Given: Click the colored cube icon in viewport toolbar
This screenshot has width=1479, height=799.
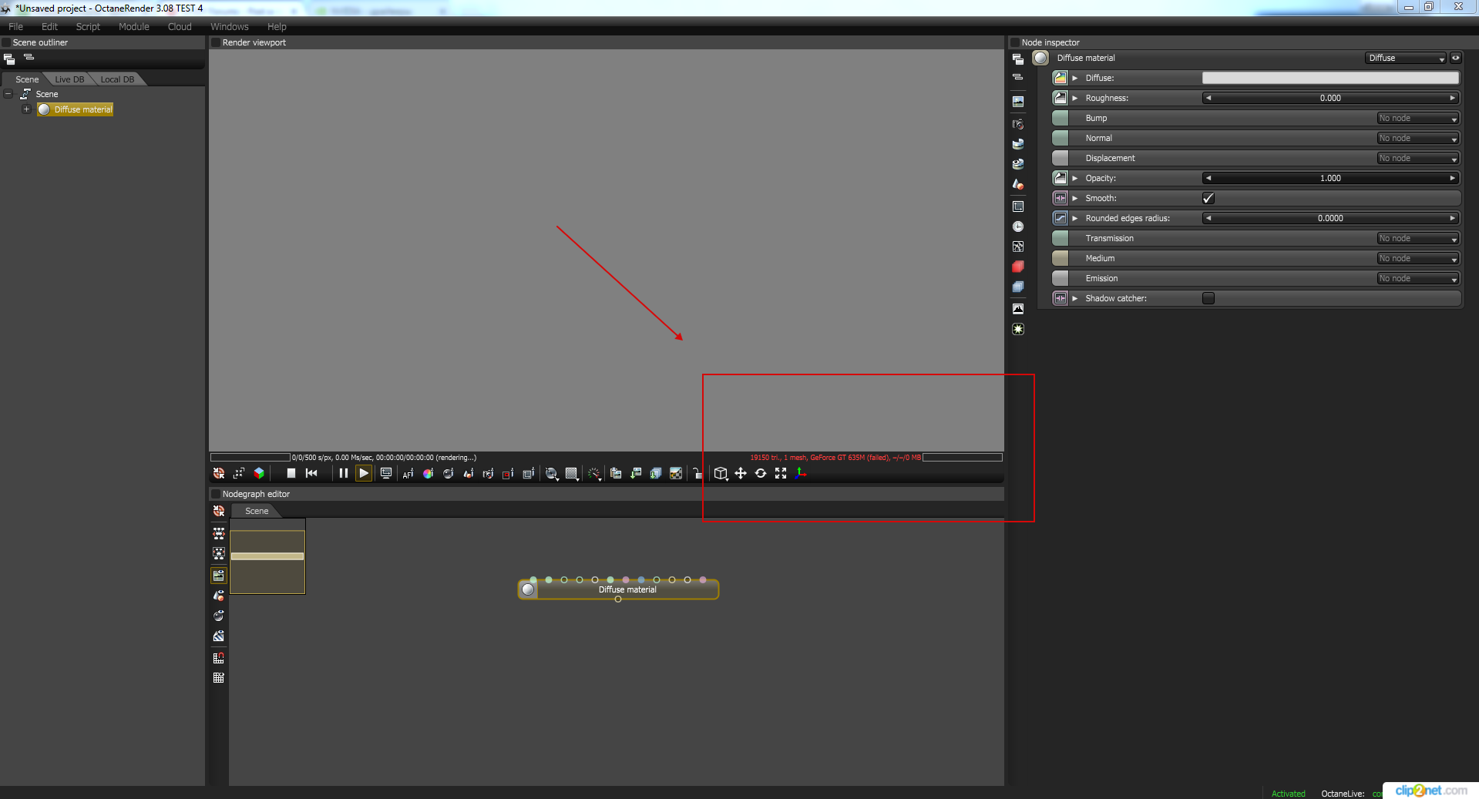Looking at the screenshot, I should 259,473.
